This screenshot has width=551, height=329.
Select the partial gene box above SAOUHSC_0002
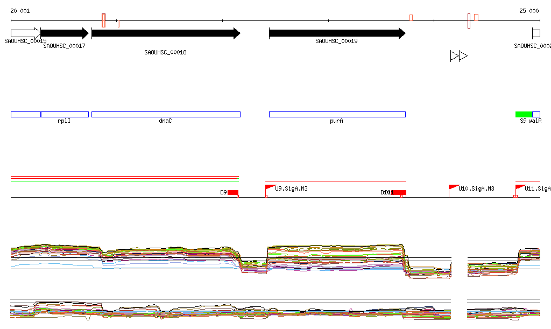pos(536,33)
